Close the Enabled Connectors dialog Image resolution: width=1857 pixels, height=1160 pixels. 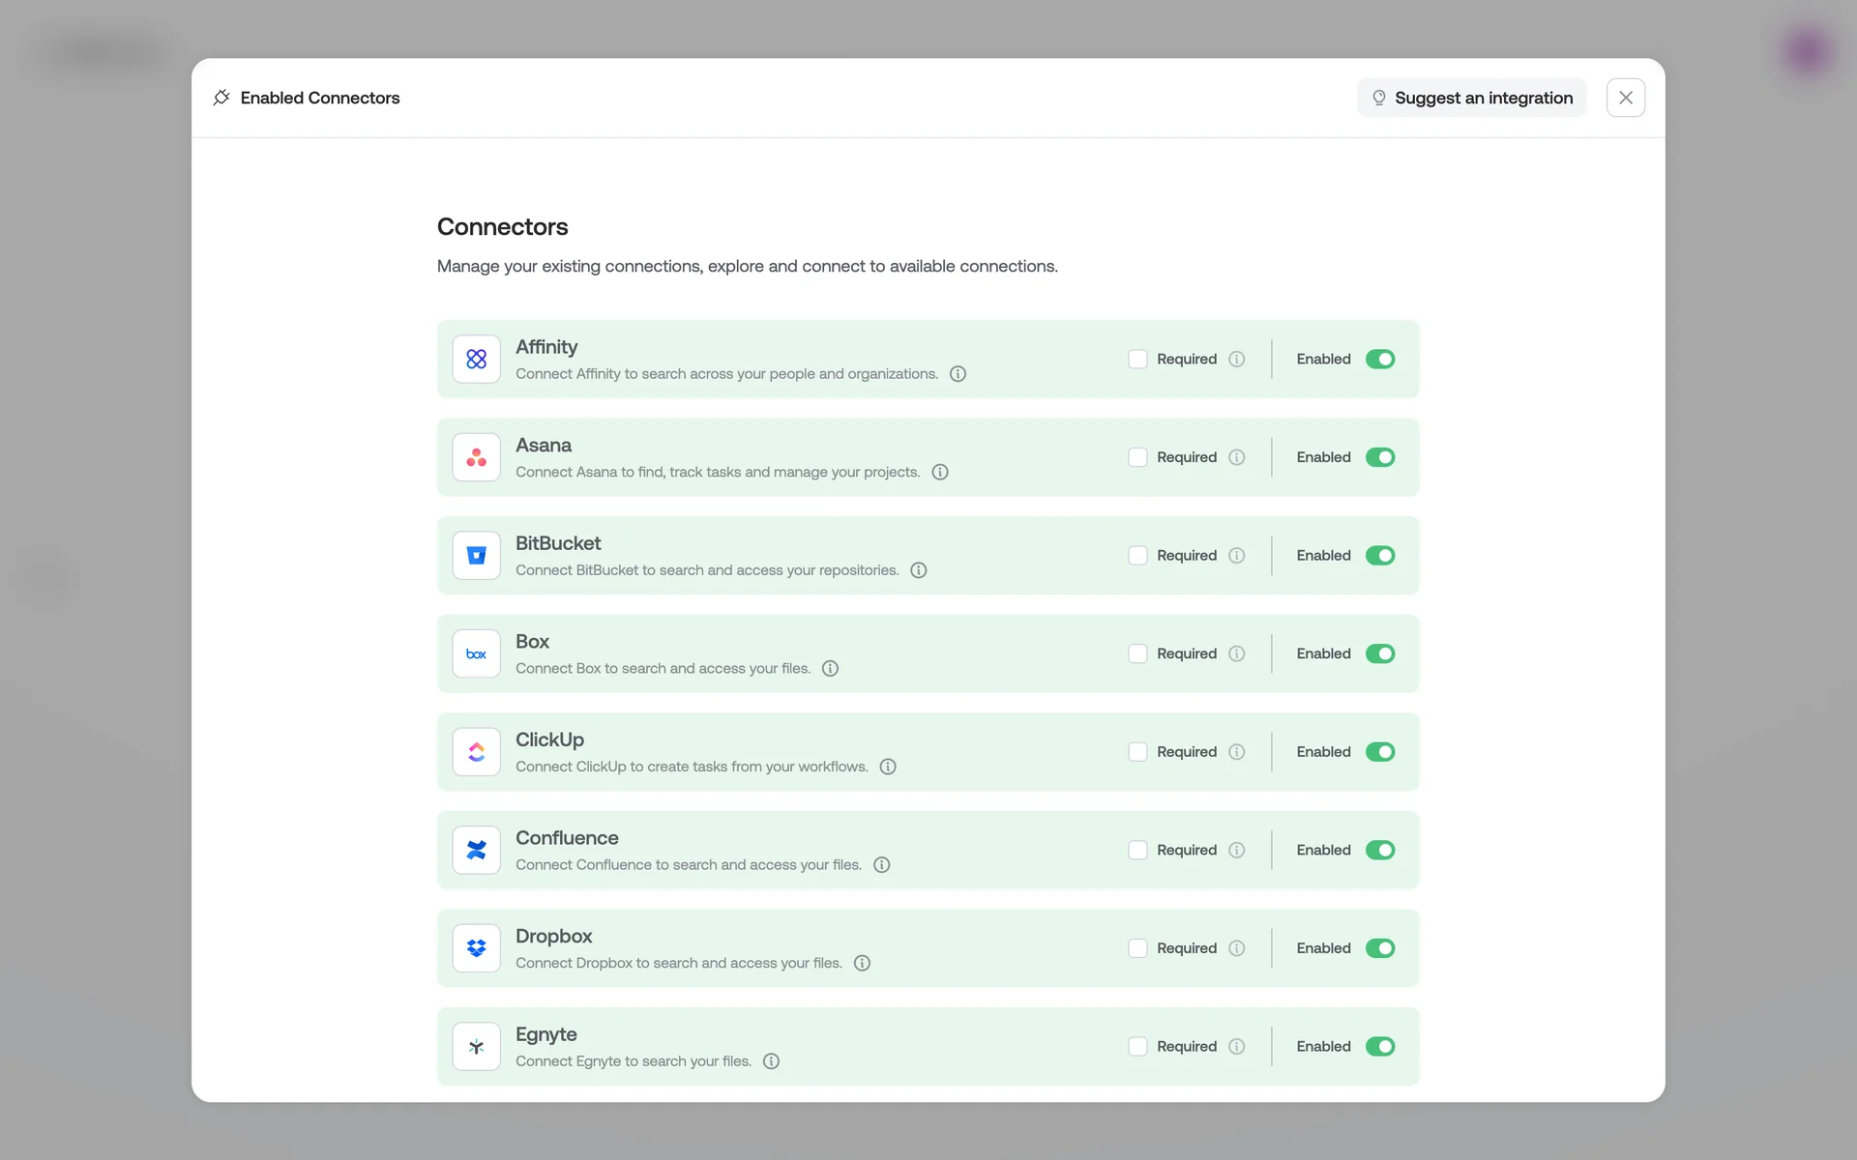pyautogui.click(x=1625, y=98)
